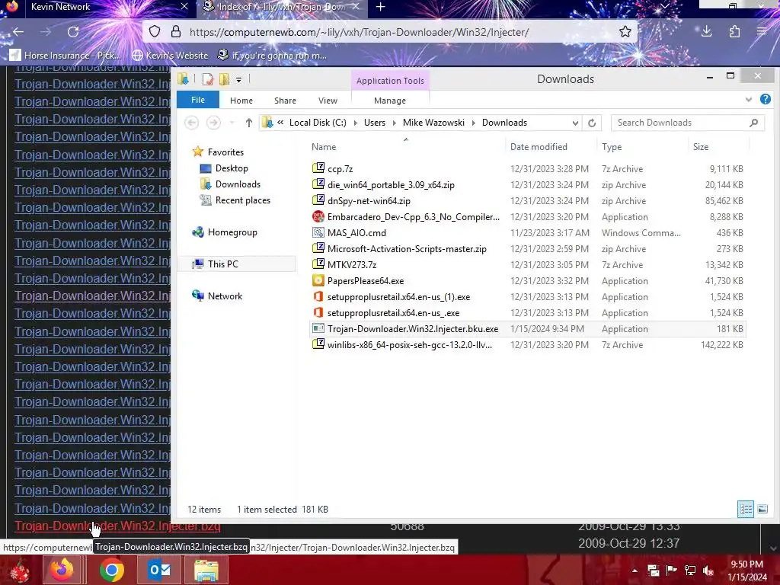Select Network in navigation pane
Viewport: 780px width, 585px height.
(225, 296)
